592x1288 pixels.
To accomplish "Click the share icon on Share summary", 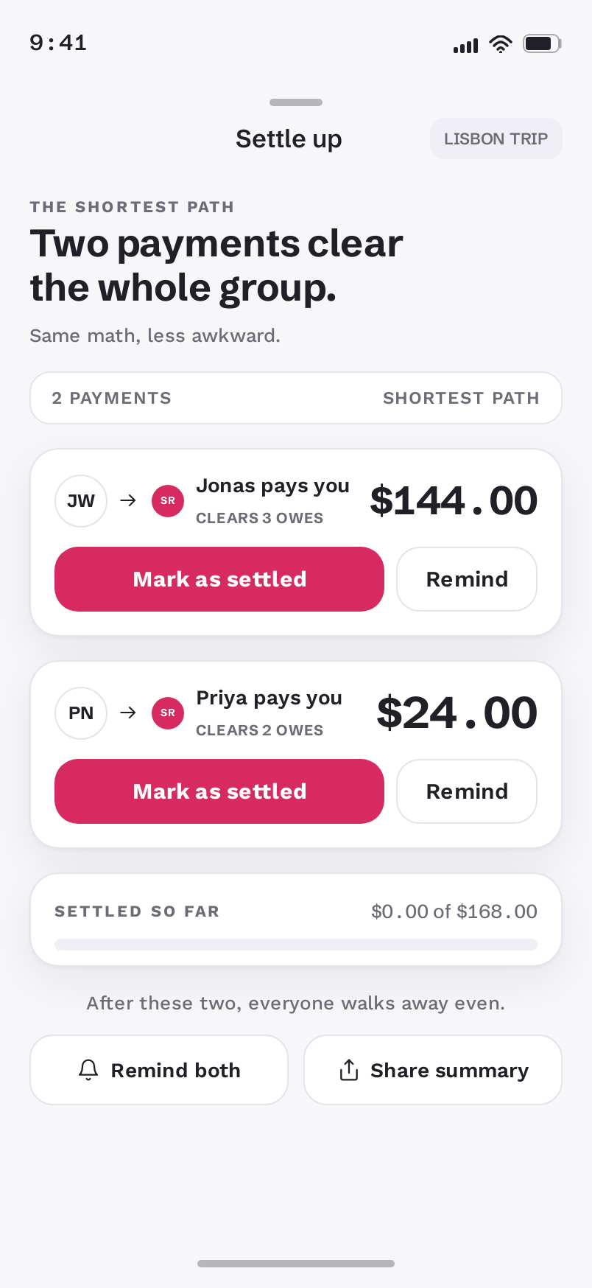I will [349, 1070].
